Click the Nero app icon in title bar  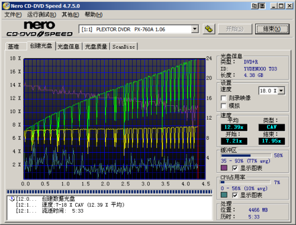coord(7,6)
